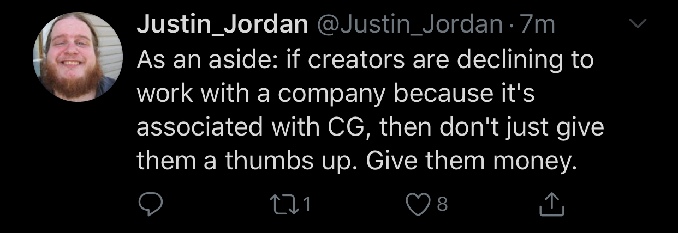Click the like count showing 8
This screenshot has height=233, width=678.
(x=443, y=204)
